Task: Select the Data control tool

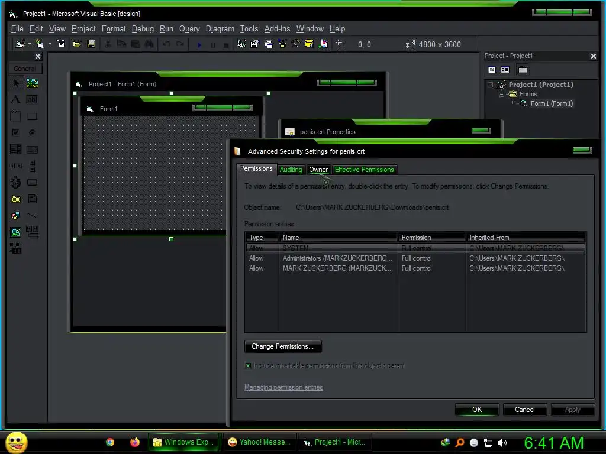Action: click(x=33, y=232)
